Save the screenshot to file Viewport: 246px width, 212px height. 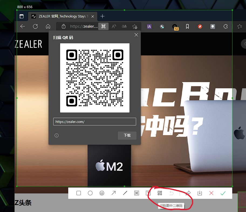[200, 193]
